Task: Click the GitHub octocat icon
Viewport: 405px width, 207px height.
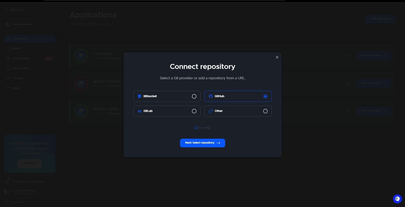Action: click(x=211, y=96)
